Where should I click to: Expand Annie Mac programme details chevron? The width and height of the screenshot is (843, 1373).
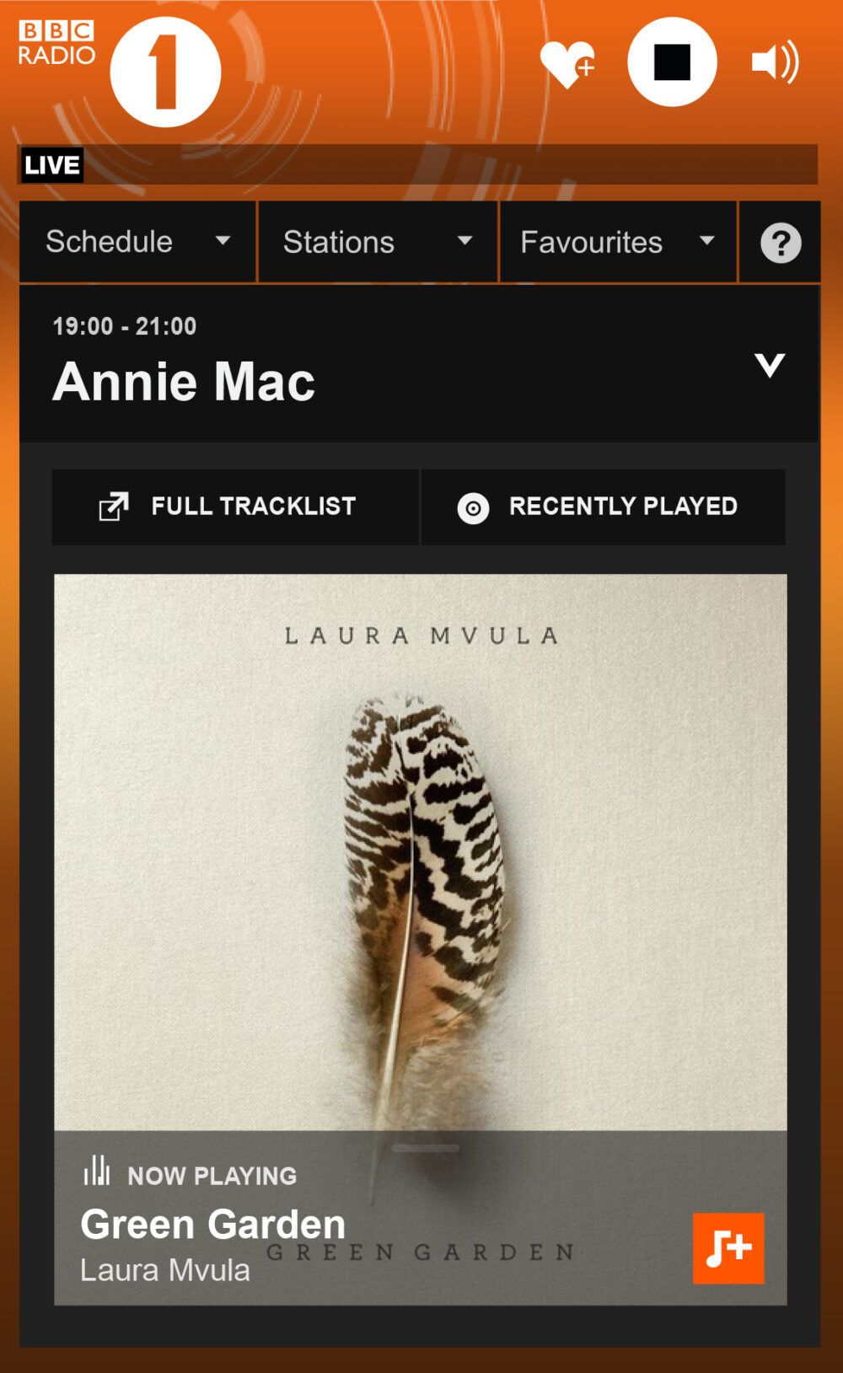click(x=770, y=365)
